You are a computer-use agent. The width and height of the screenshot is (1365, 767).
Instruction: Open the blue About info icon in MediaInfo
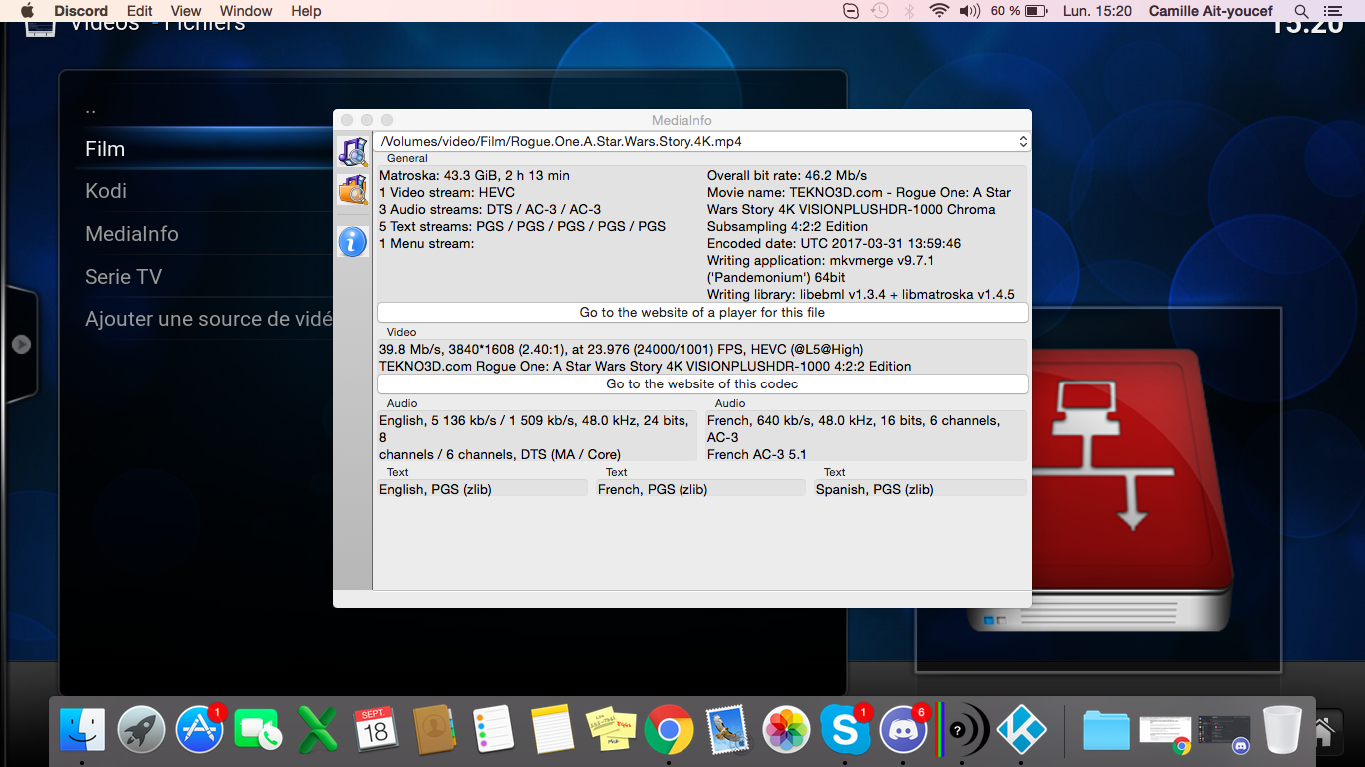pyautogui.click(x=353, y=241)
